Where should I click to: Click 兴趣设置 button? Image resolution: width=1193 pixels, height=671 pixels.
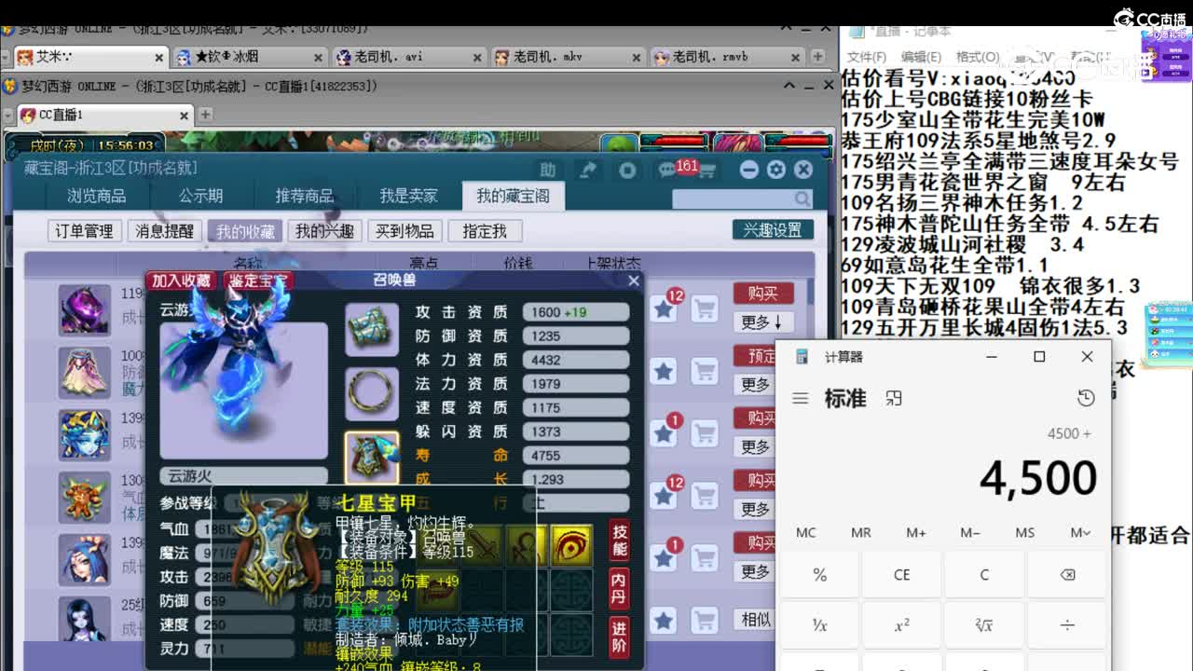773,230
